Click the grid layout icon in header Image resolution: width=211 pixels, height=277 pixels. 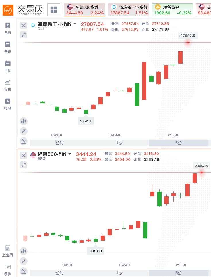54,10
